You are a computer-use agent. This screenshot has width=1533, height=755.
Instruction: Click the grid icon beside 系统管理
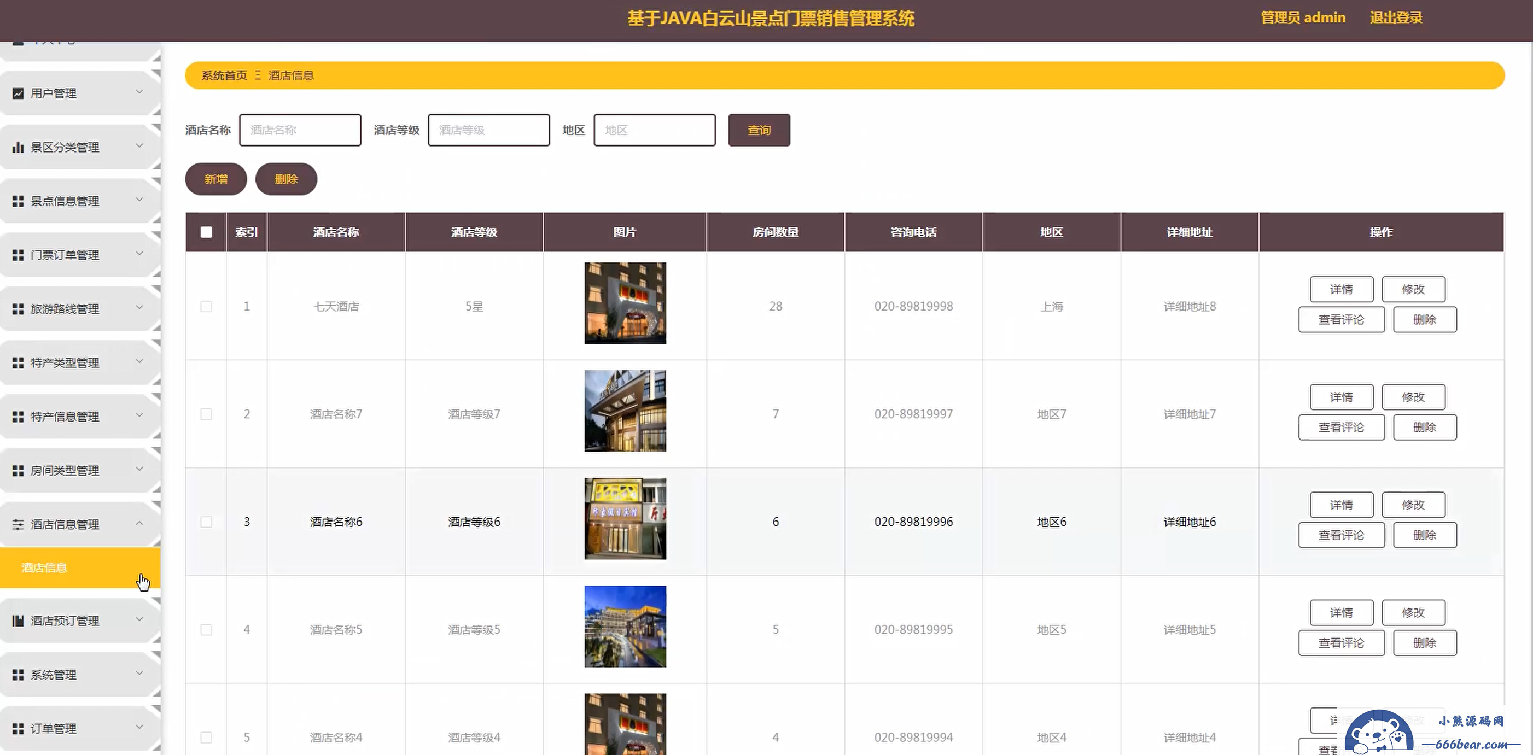(x=19, y=675)
